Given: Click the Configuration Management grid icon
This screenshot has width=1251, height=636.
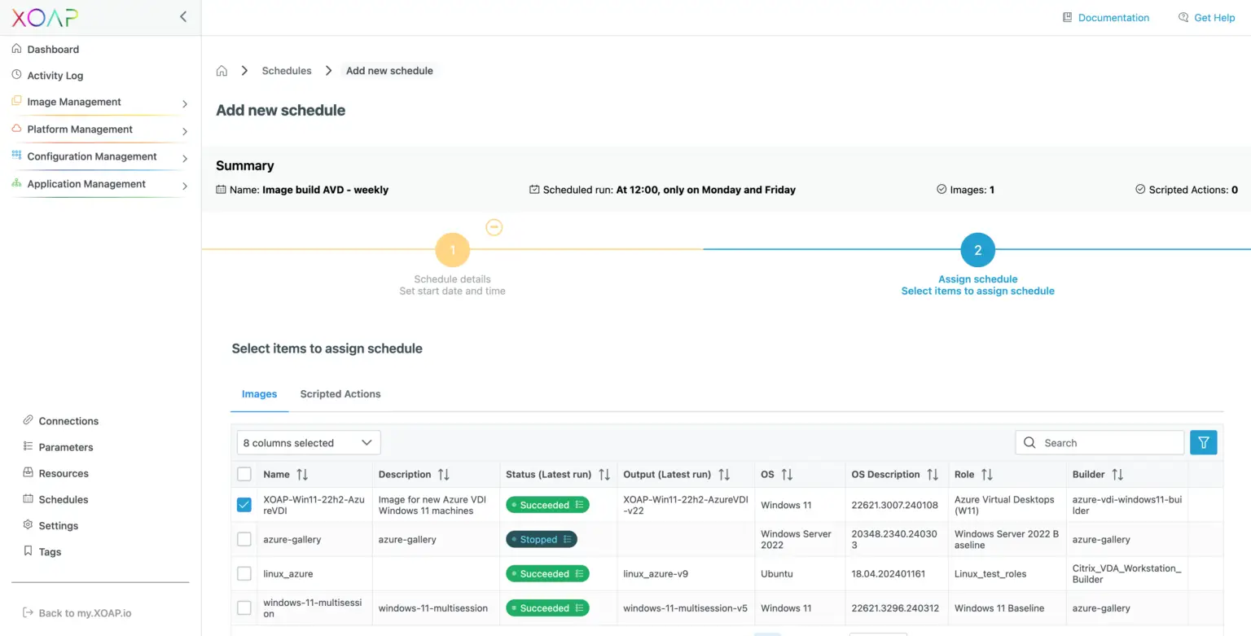Looking at the screenshot, I should (x=17, y=156).
